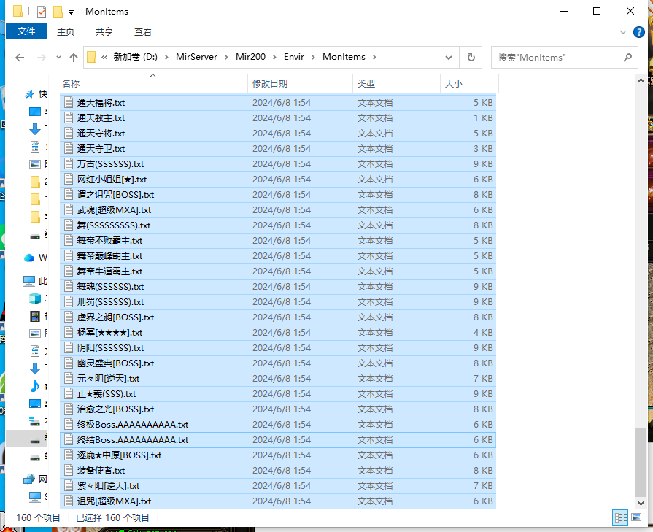Screen dimensions: 653x532
Task: Sort by 大小 column header
Action: [x=469, y=83]
